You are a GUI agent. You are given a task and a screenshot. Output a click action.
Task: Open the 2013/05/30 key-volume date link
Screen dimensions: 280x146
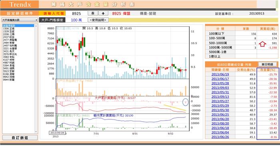click(x=220, y=110)
